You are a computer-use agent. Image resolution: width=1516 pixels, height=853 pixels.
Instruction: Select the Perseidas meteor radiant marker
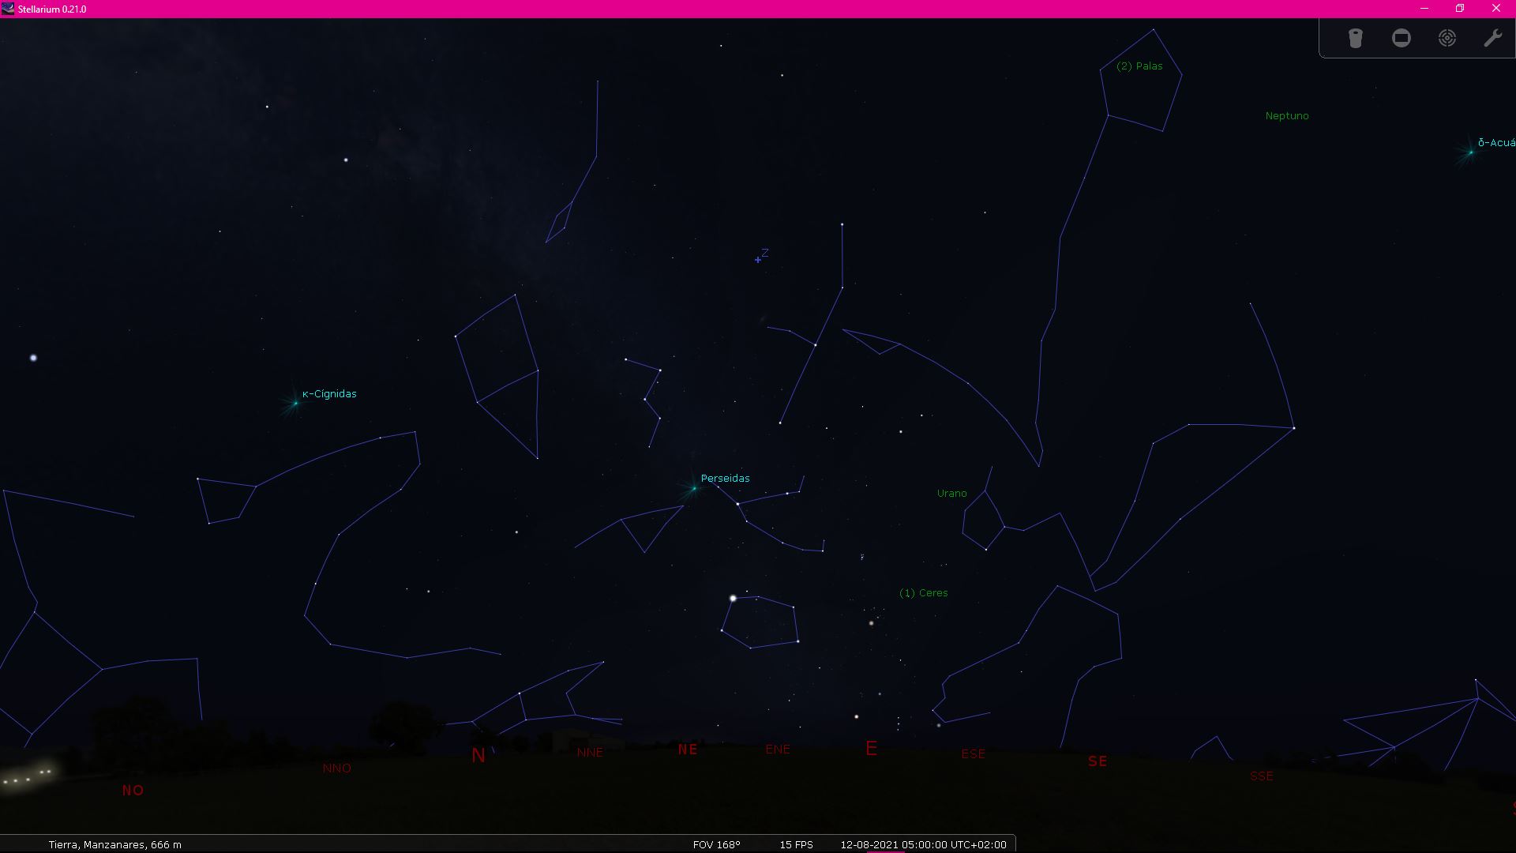[694, 488]
